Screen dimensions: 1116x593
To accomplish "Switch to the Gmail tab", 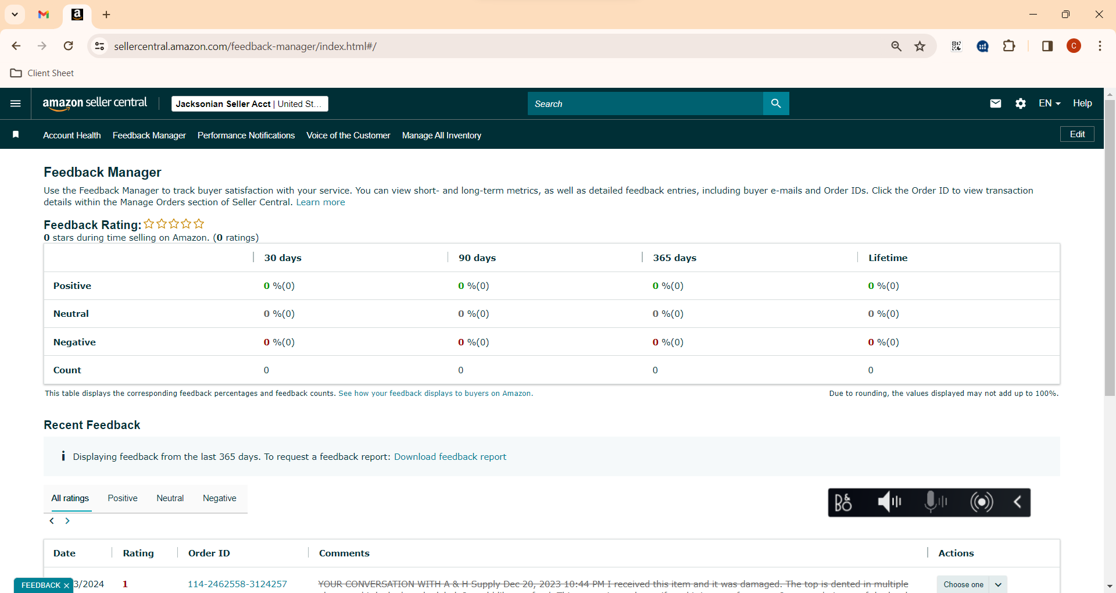I will tap(44, 15).
